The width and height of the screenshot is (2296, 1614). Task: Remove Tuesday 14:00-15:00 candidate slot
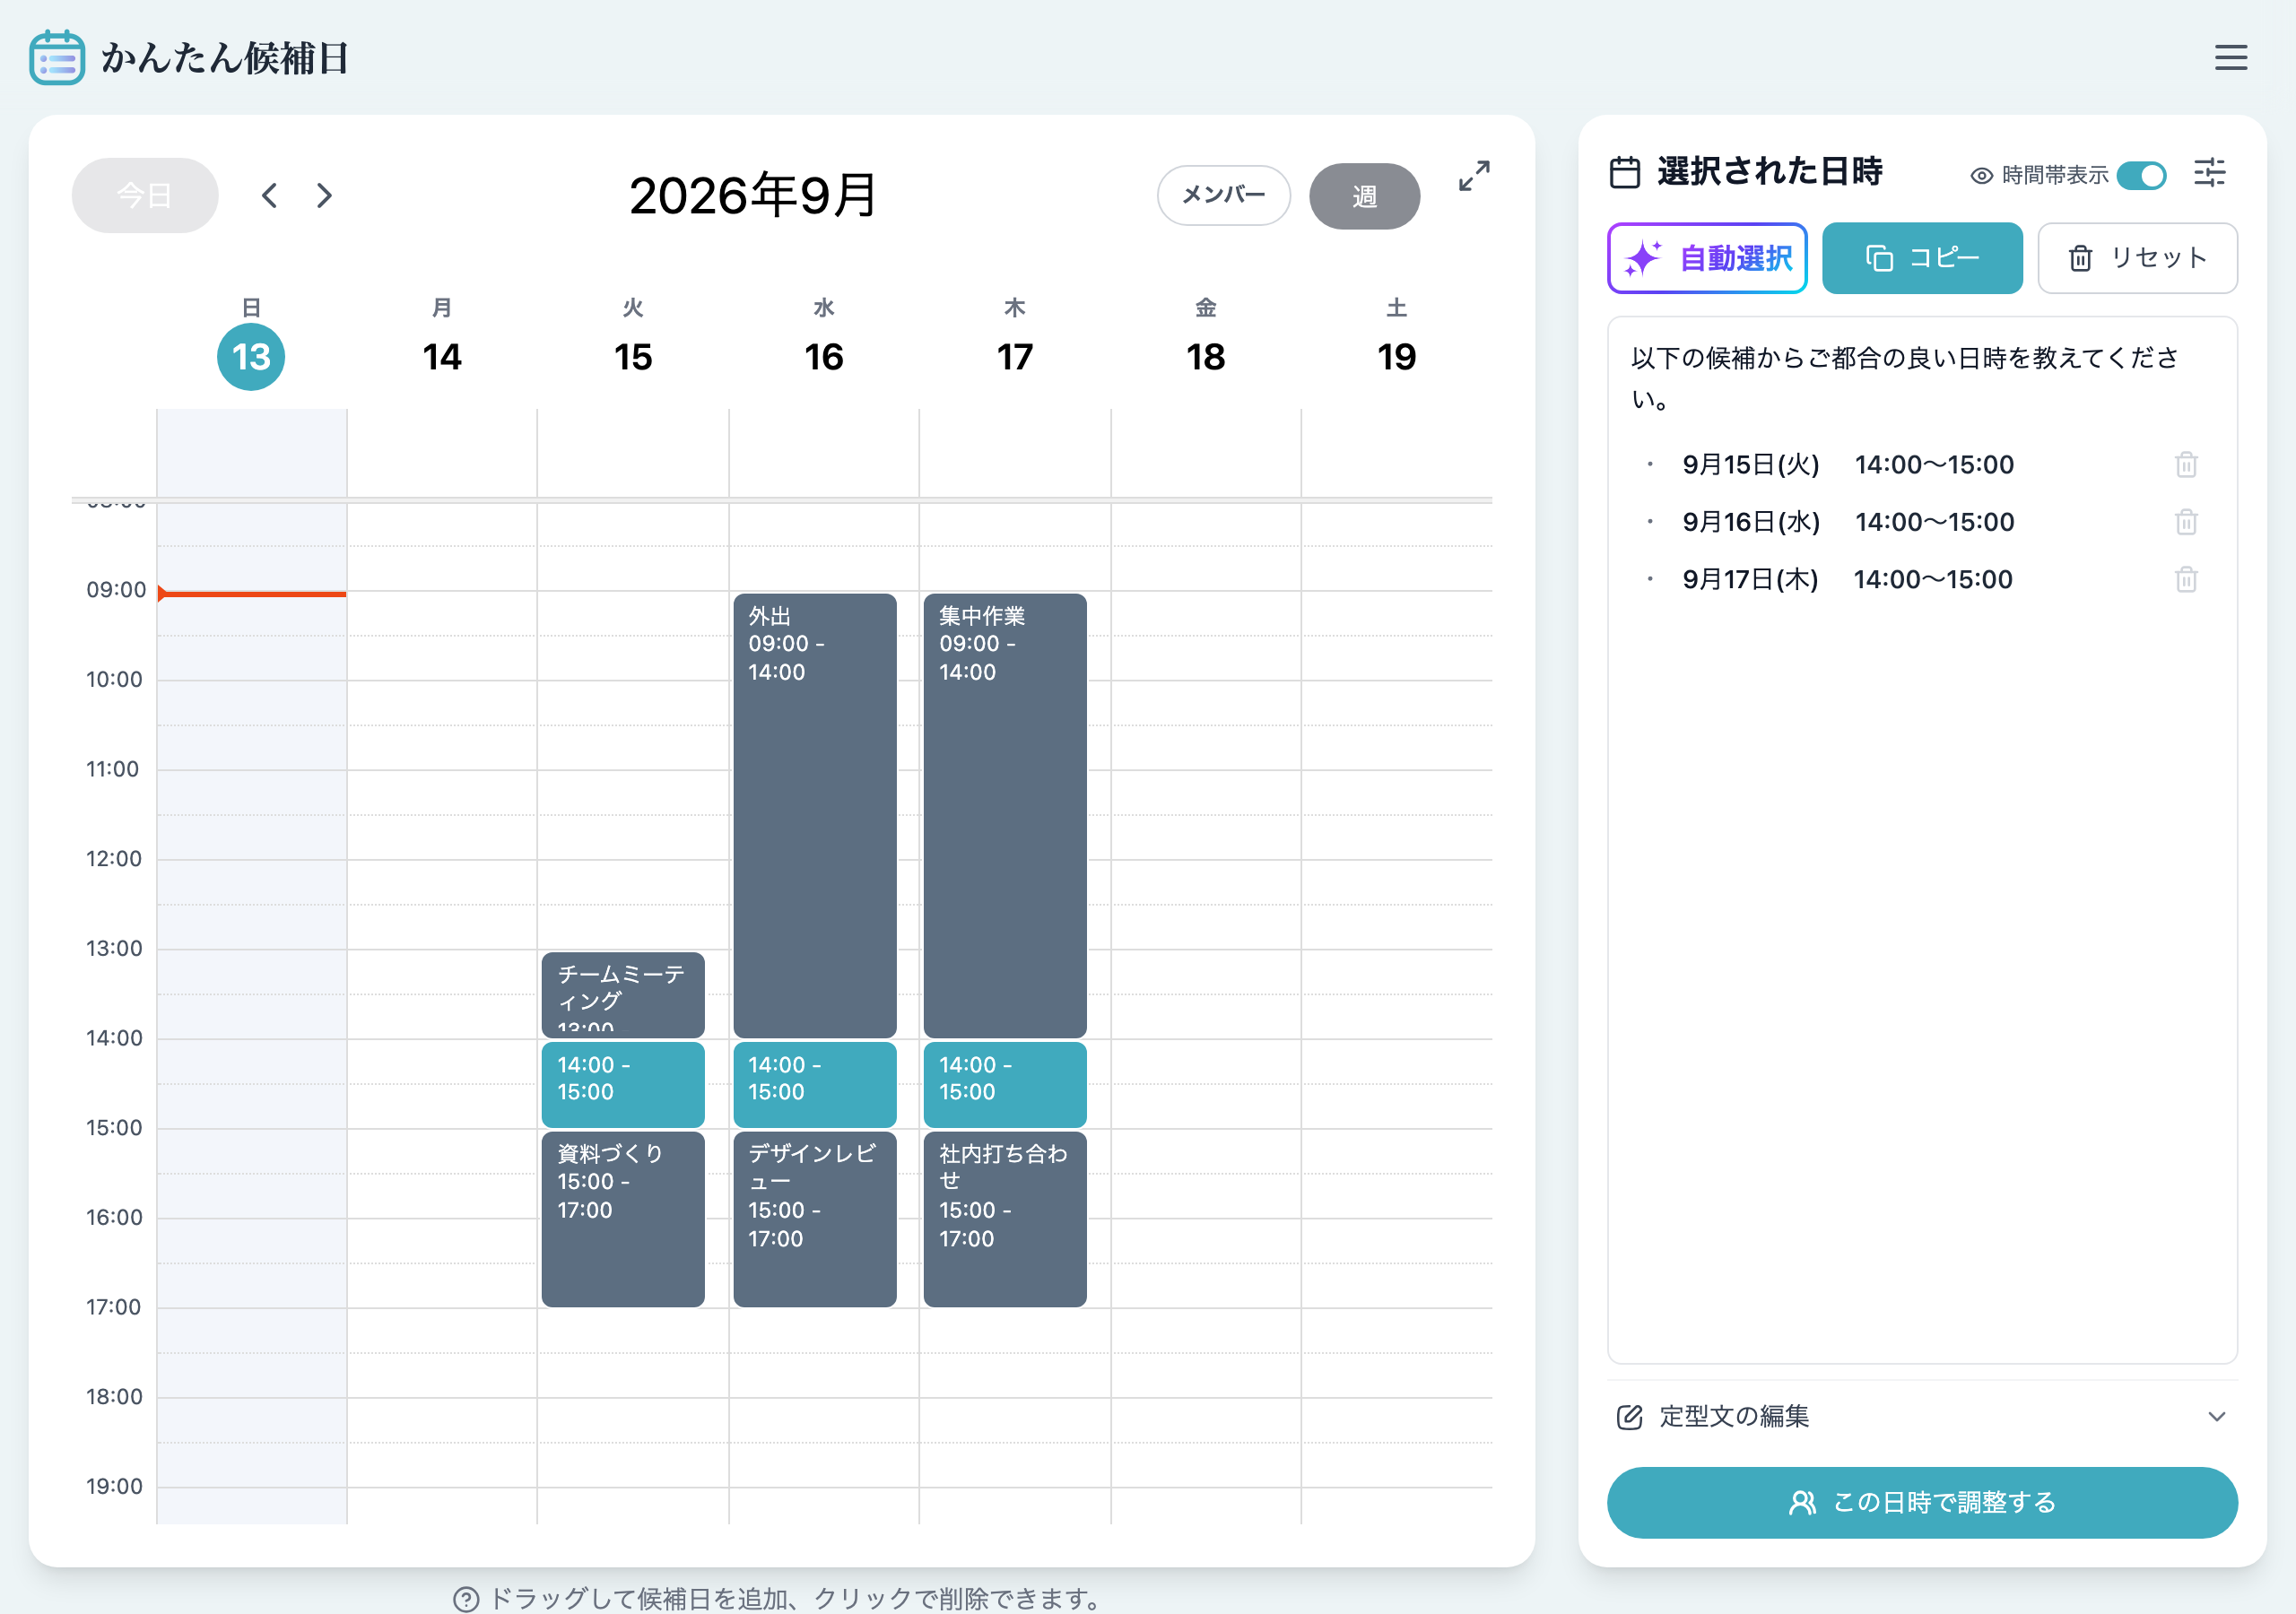(x=623, y=1084)
